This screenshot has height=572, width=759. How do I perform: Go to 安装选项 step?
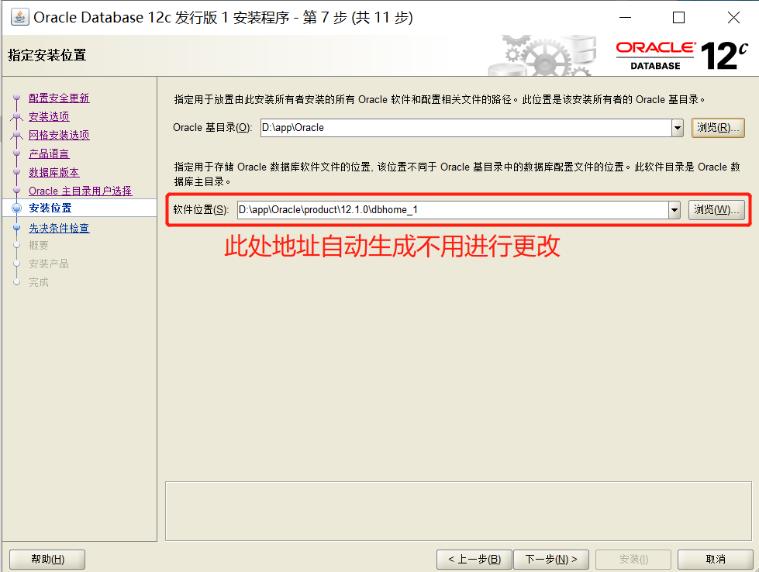point(49,116)
